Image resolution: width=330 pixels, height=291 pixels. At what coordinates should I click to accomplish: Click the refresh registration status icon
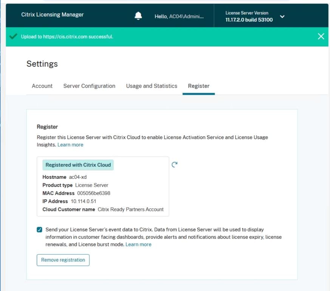(175, 164)
